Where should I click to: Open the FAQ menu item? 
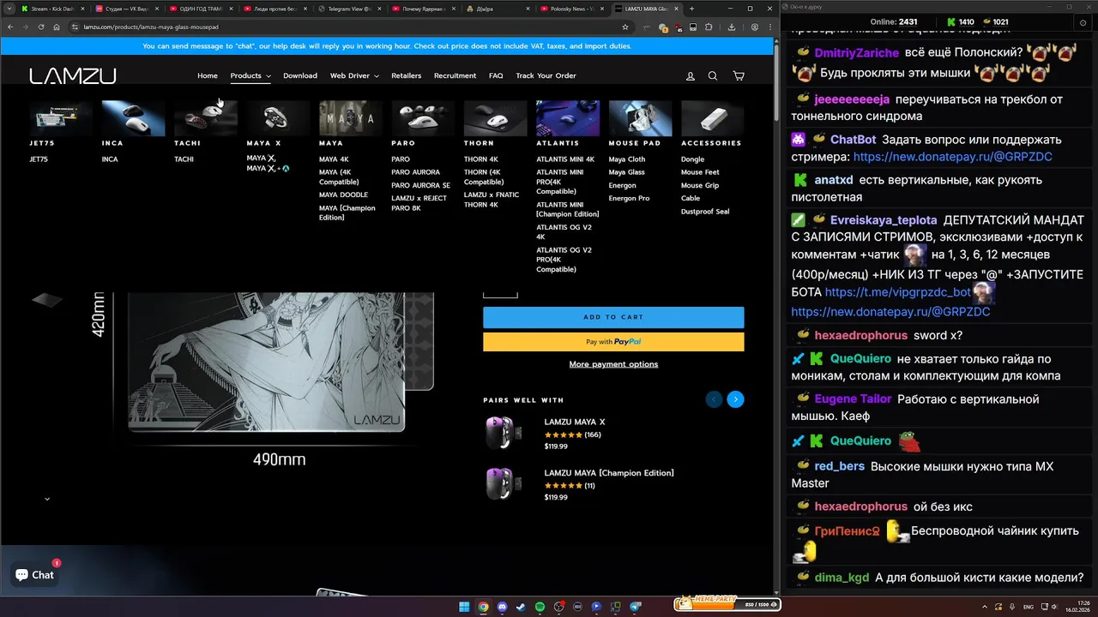(496, 76)
